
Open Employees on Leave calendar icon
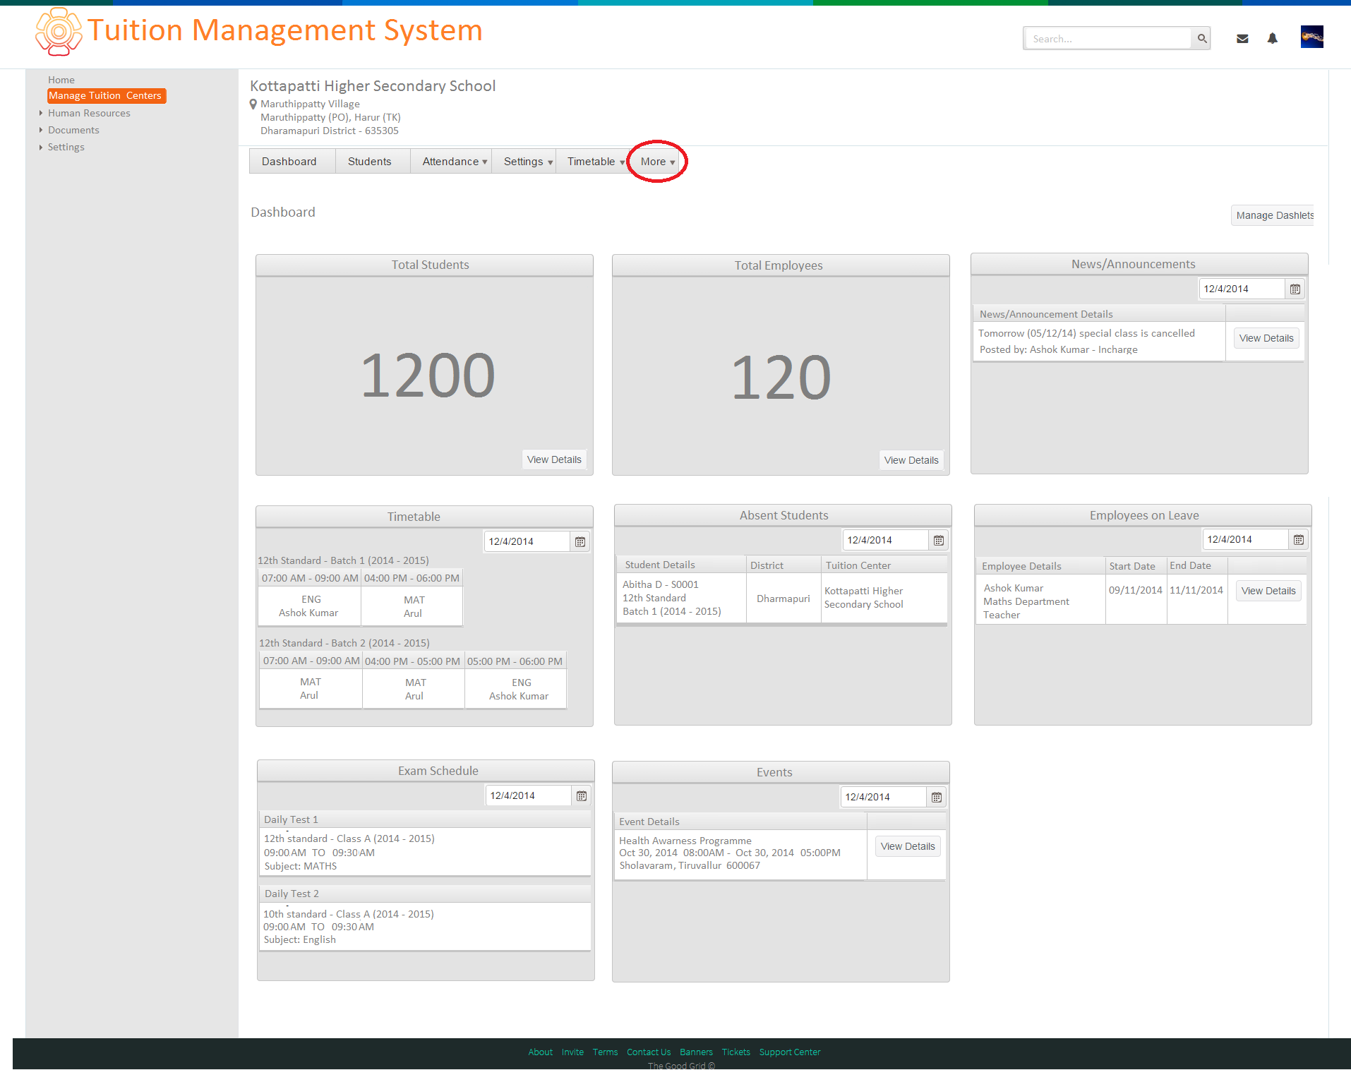(1298, 540)
